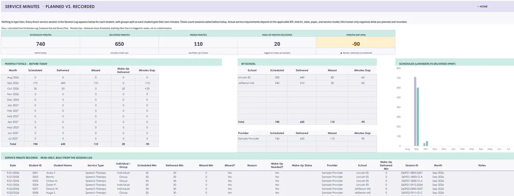Click the mint Oct bar in chart
Image resolution: width=514 pixels, height=196 pixels.
point(427,143)
